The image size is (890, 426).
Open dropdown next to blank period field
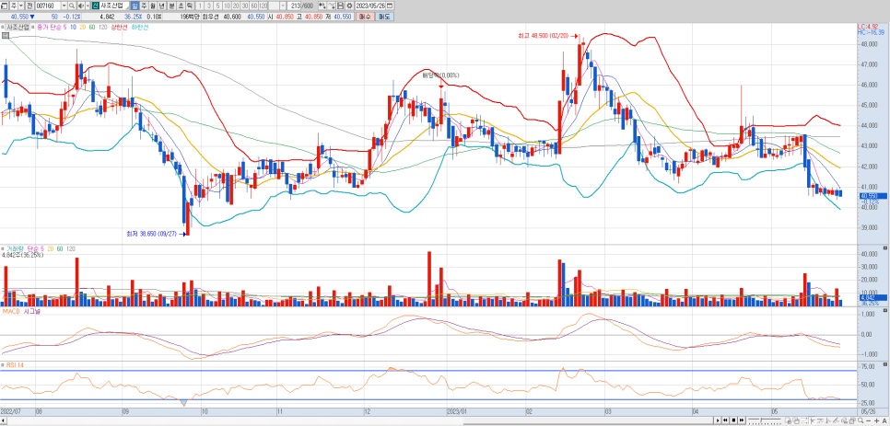click(x=283, y=6)
